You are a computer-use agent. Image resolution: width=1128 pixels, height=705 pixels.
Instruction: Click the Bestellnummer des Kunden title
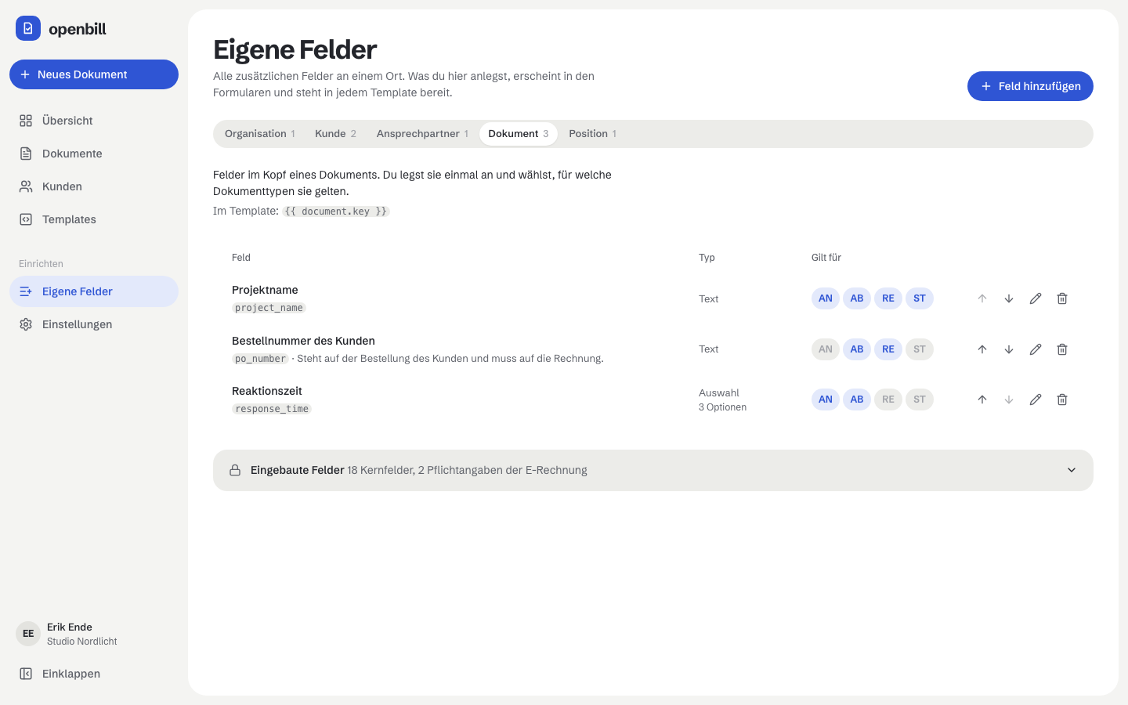click(x=303, y=341)
